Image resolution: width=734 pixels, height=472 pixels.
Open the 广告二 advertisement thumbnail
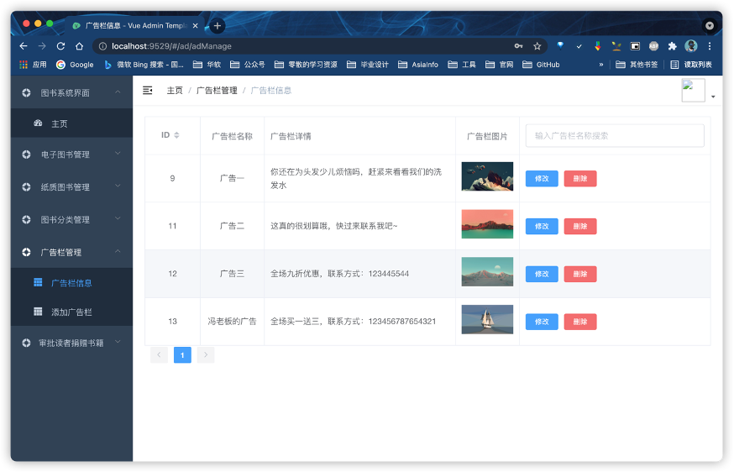pyautogui.click(x=487, y=224)
